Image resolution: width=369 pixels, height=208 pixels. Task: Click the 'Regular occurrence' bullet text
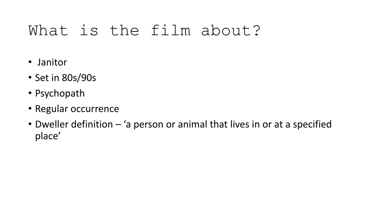[x=77, y=109]
